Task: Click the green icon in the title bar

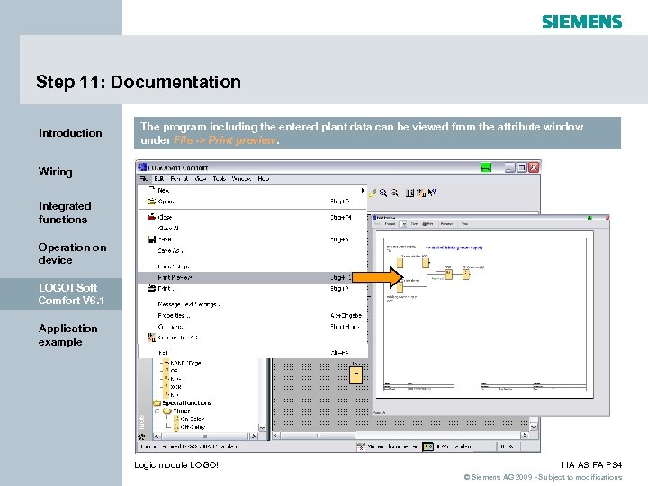Action: [x=486, y=167]
